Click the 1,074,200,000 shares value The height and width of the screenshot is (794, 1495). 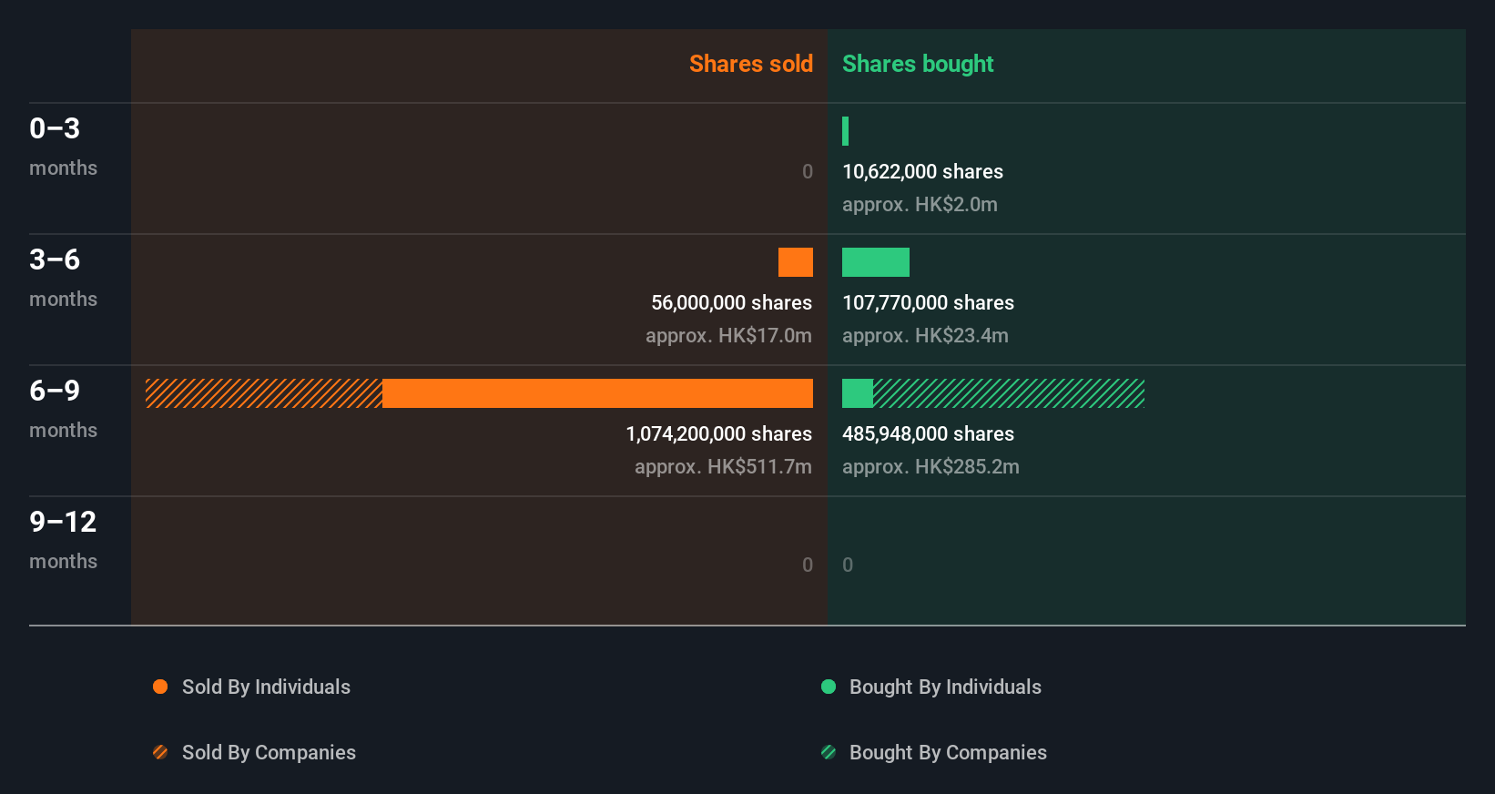[x=718, y=433]
